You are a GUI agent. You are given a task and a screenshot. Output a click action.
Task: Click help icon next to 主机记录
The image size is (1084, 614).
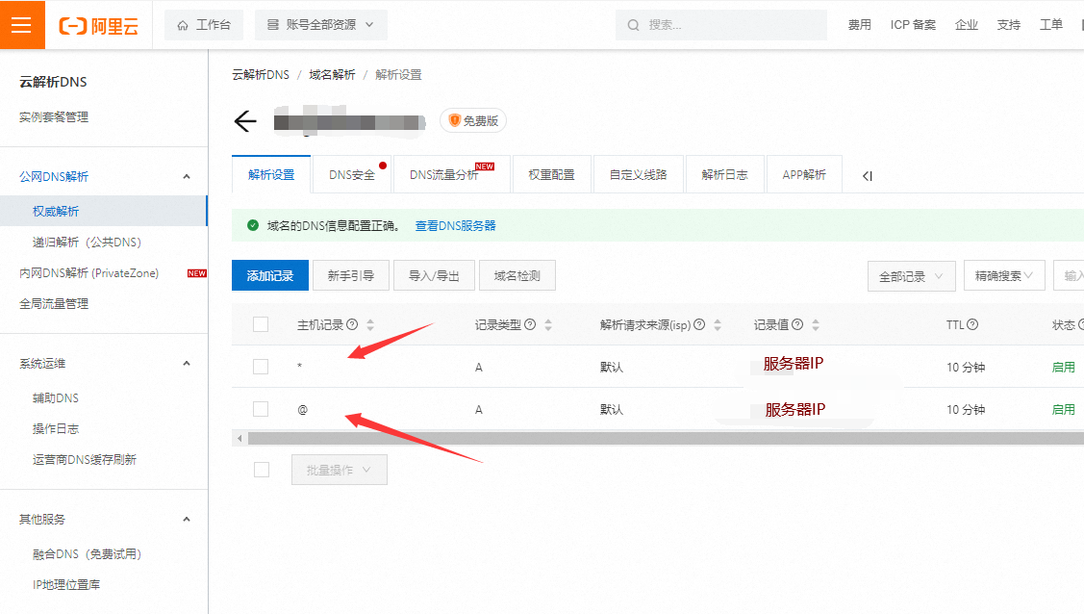(x=352, y=324)
